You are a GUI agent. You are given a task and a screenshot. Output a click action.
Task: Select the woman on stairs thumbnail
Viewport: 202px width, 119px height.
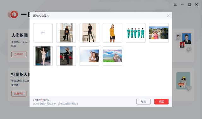click(66, 33)
